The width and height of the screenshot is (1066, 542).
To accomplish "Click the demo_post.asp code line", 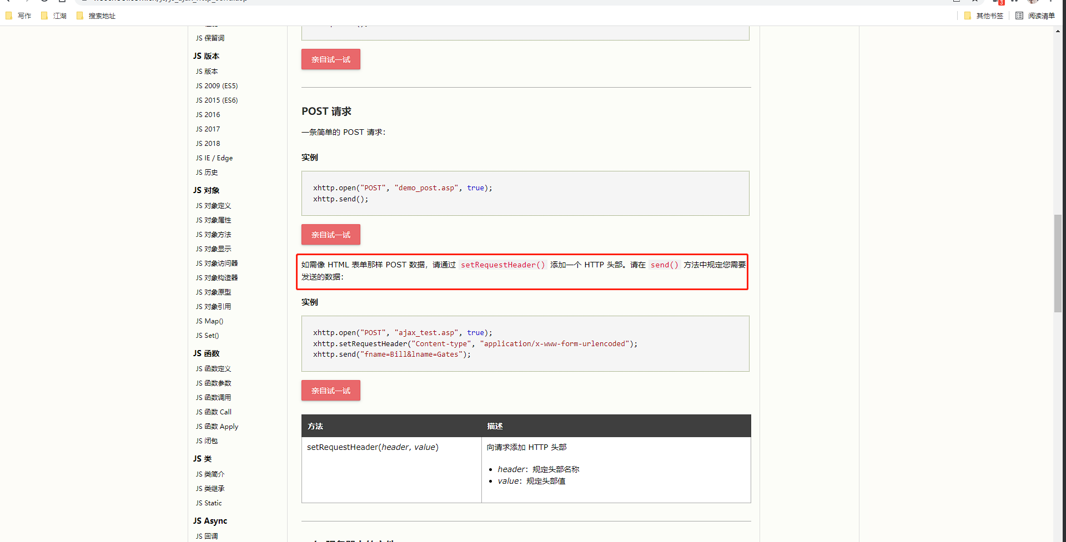I will 403,188.
